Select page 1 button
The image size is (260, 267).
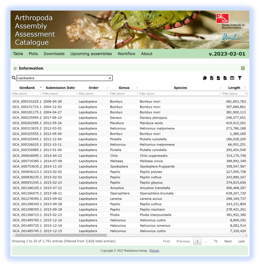pos(197,241)
